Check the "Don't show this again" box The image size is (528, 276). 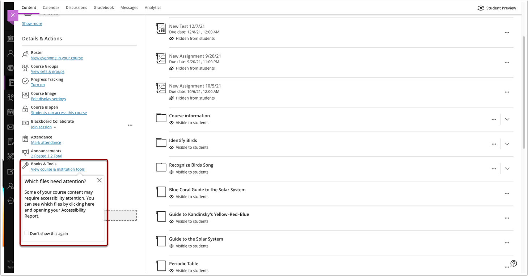[27, 233]
